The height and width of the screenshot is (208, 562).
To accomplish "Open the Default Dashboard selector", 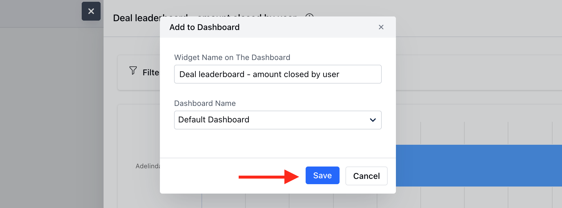I will coord(278,120).
